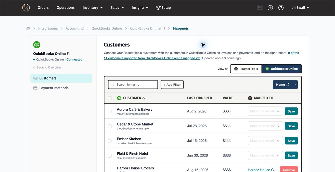Click the search magnifier icon

point(112,85)
